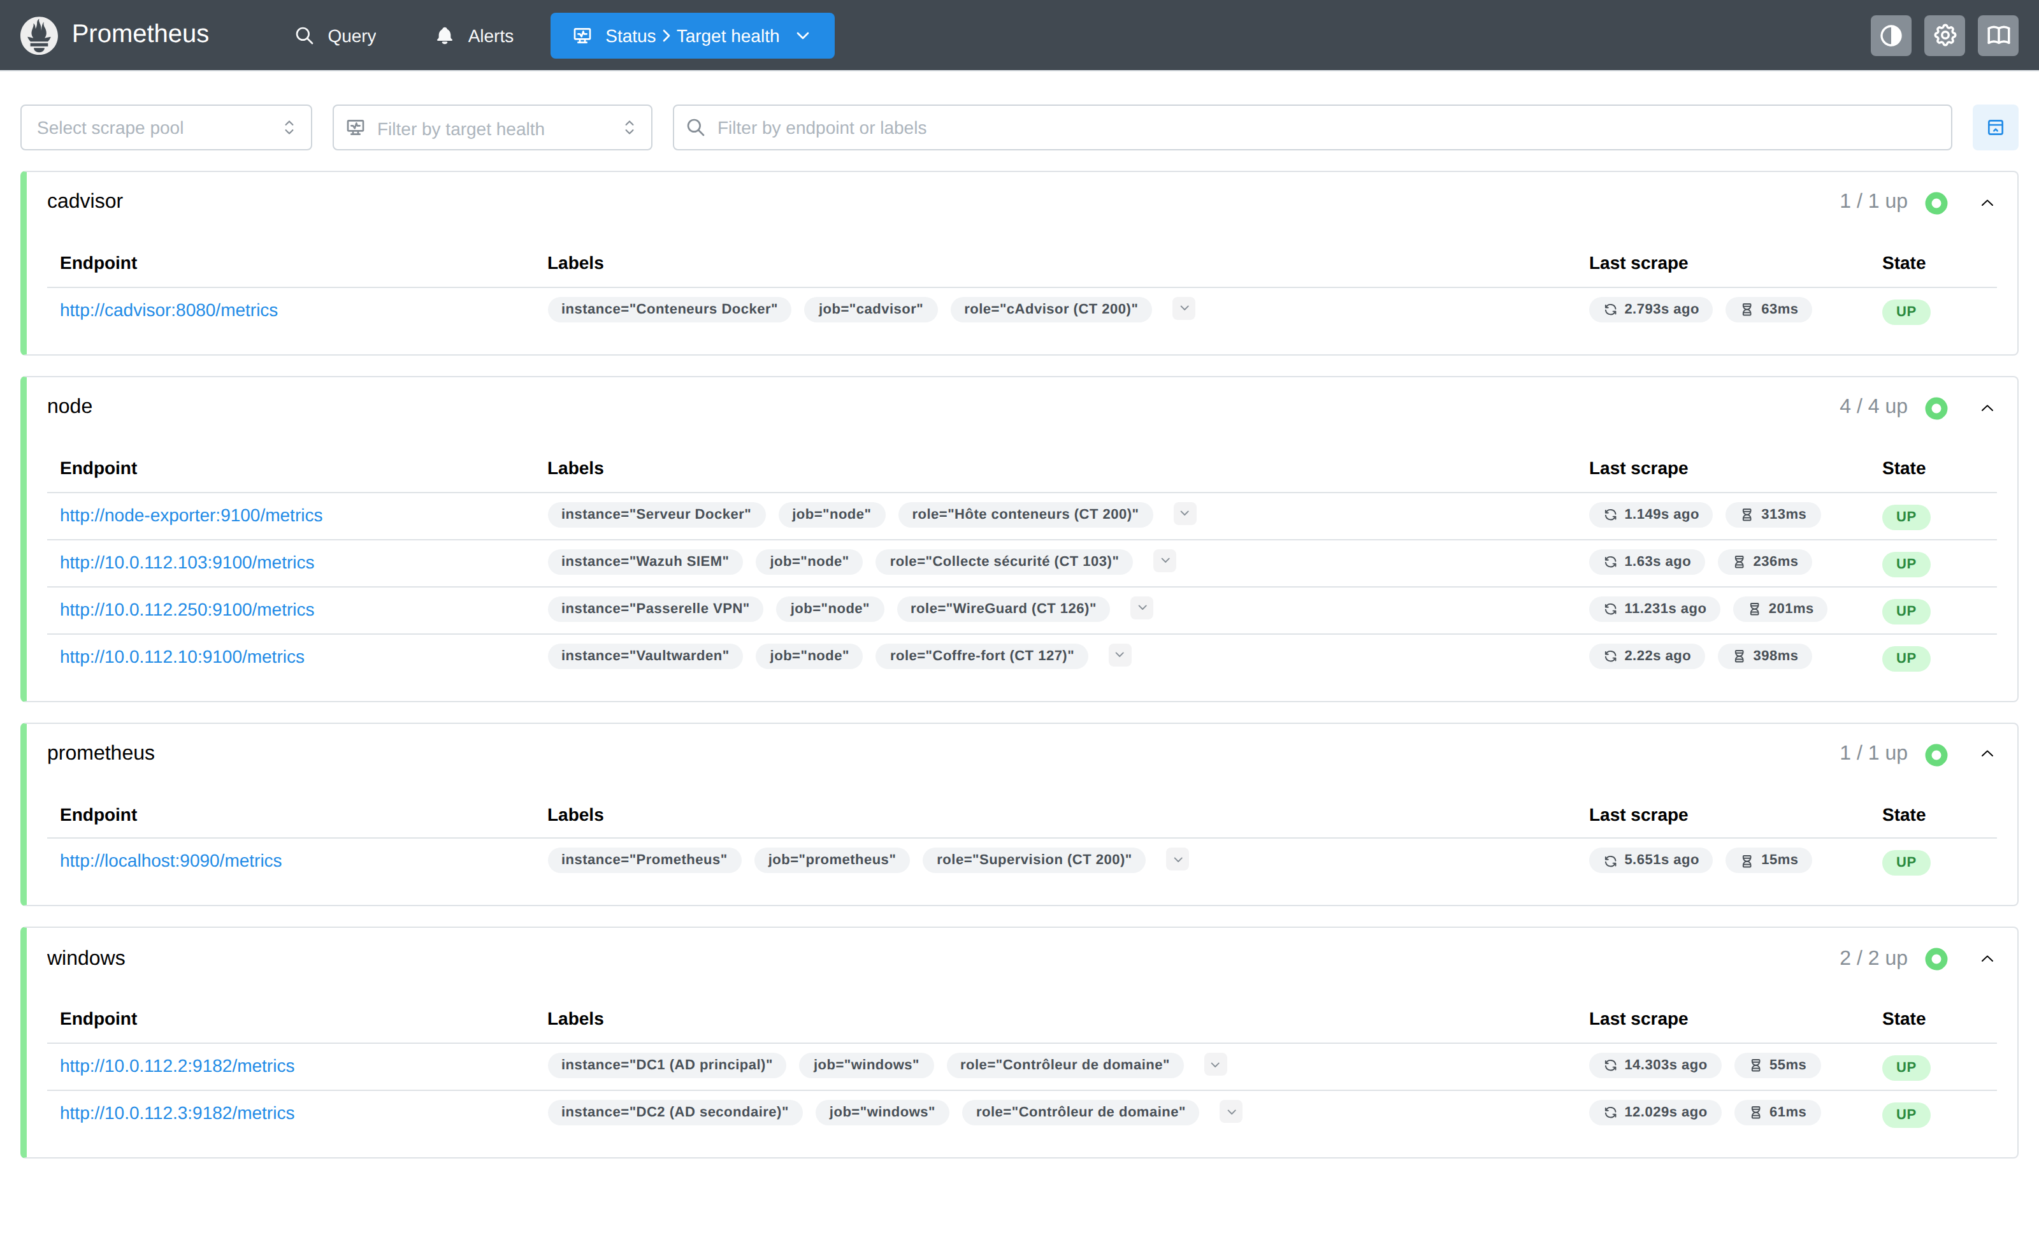Click the UP badge for localhost:9090
The image size is (2039, 1249).
tap(1906, 862)
